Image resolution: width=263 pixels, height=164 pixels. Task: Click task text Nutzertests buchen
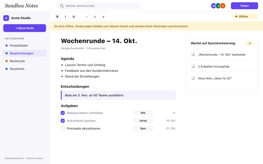point(81,121)
